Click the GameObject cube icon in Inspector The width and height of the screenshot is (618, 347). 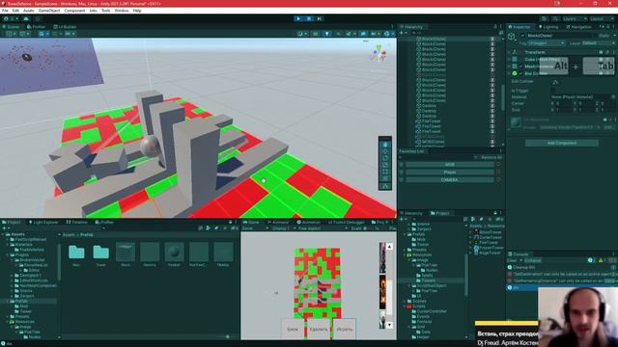pos(512,37)
